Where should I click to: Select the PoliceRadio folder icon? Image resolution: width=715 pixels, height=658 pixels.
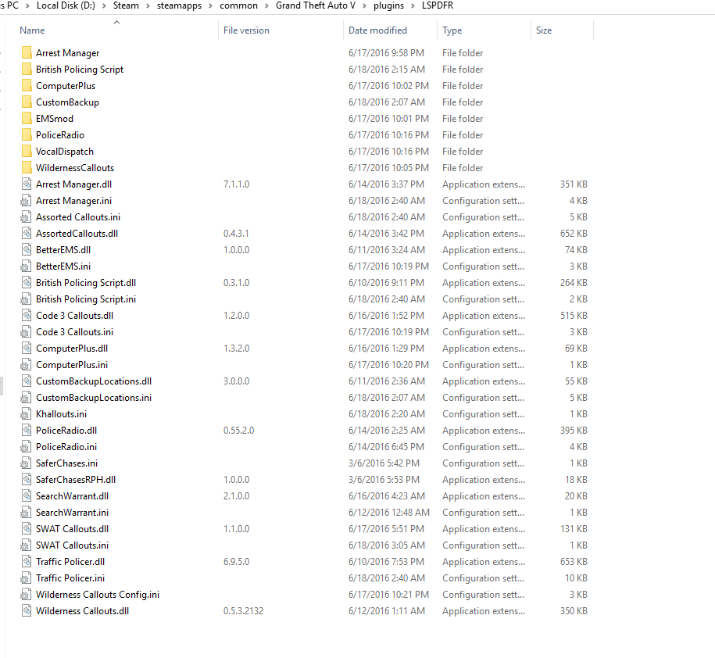tap(27, 135)
